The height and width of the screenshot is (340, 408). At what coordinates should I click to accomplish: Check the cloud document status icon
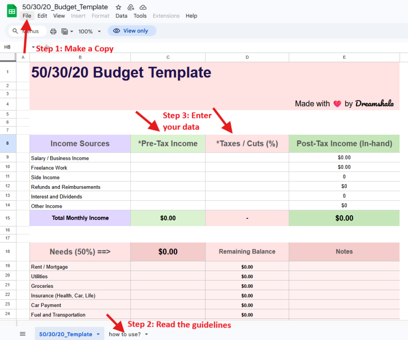143,7
